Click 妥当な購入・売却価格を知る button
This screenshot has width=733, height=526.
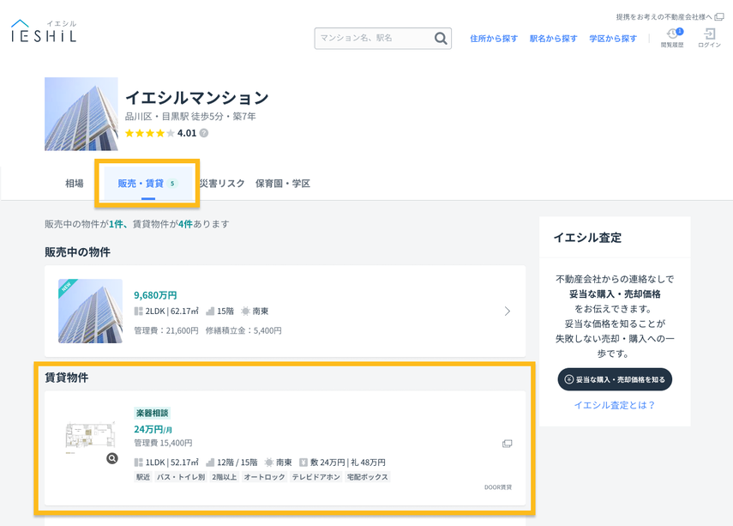tap(615, 379)
